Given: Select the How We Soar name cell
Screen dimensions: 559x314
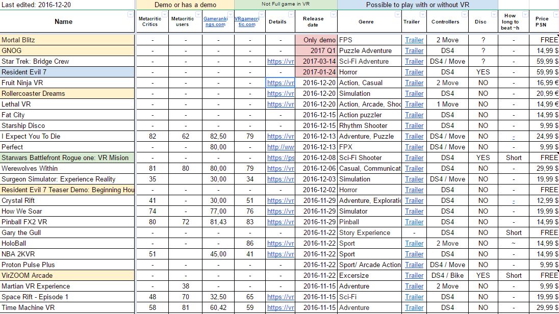Looking at the screenshot, I should [x=67, y=211].
